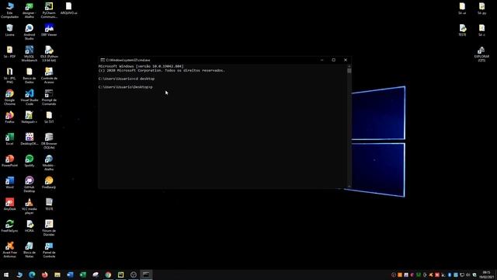Open Chrome from the taskbar

click(108, 275)
